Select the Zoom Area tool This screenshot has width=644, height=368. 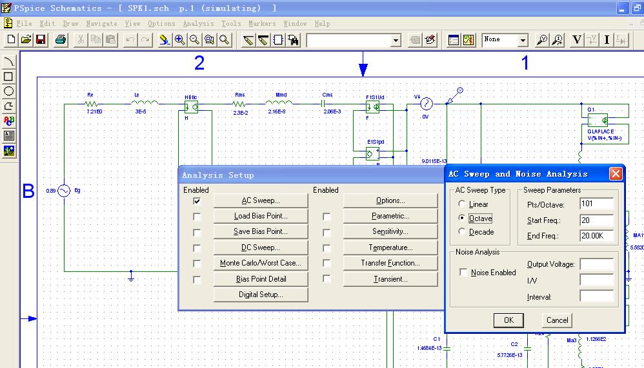coord(210,40)
